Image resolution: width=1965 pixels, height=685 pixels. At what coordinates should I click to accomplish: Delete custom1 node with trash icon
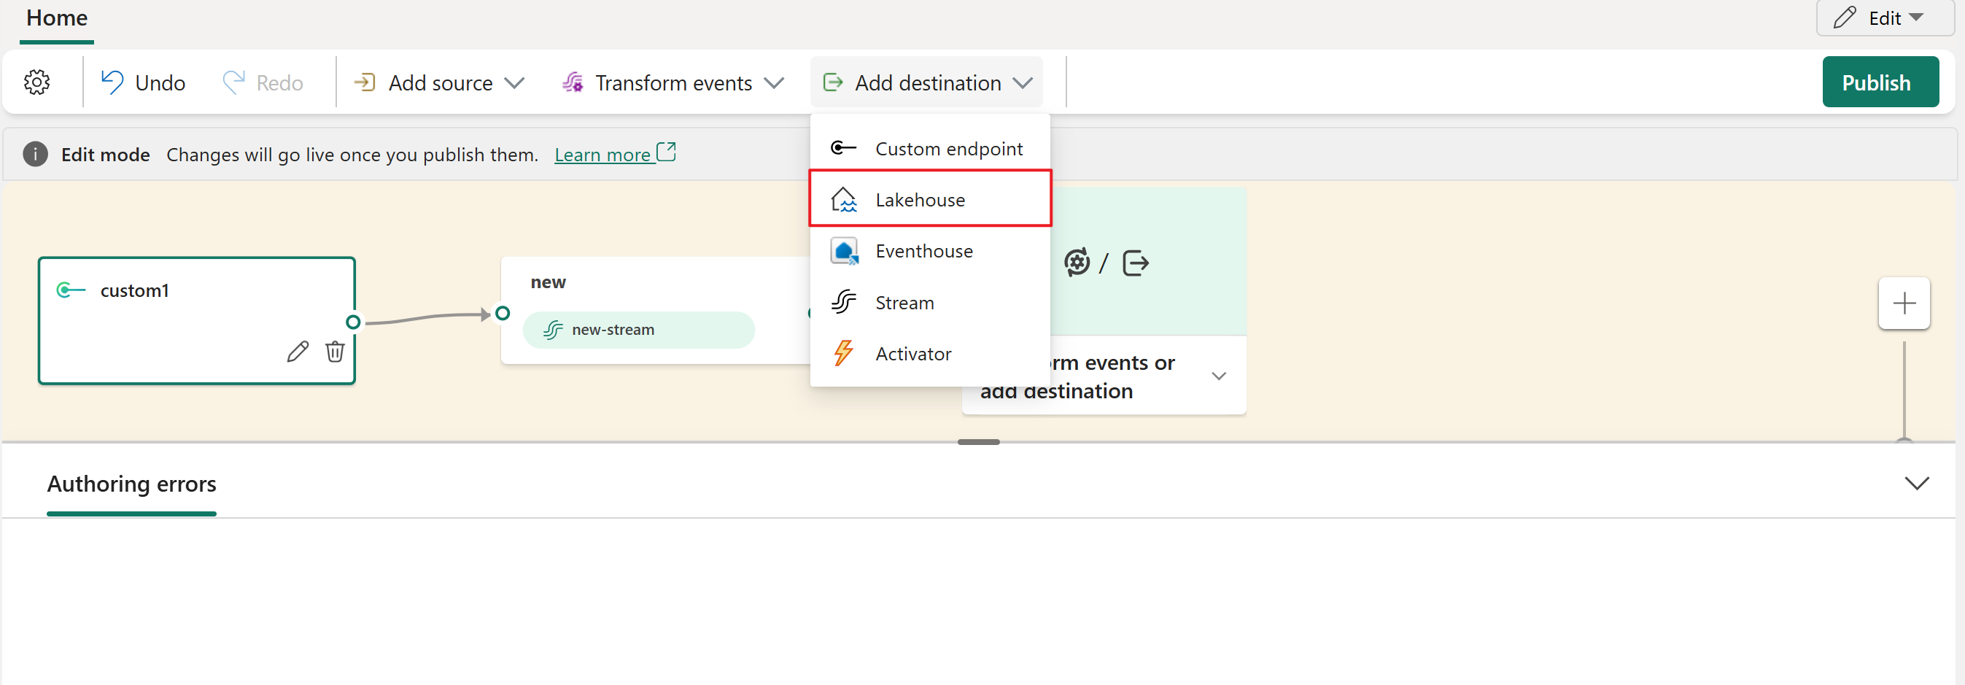coord(335,351)
